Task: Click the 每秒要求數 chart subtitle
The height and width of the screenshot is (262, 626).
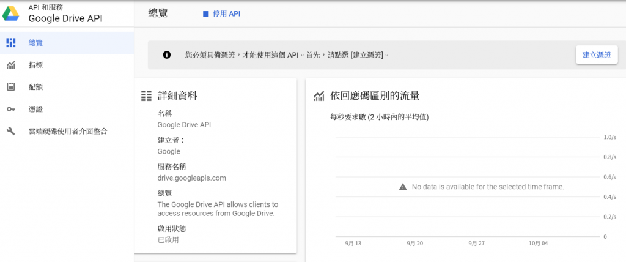Action: tap(380, 117)
